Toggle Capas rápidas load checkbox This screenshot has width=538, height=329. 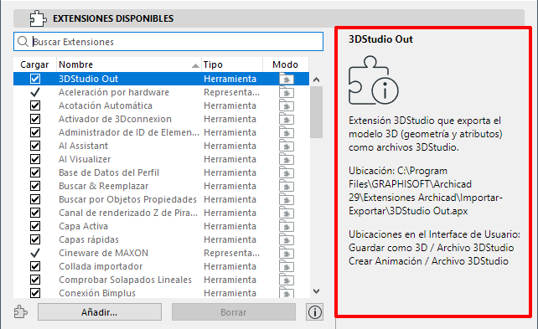pyautogui.click(x=35, y=239)
